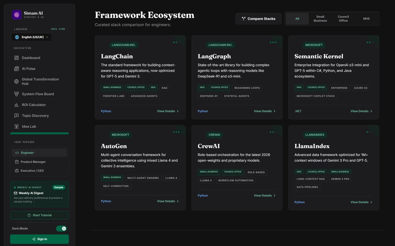The height and width of the screenshot is (246, 395).
Task: Click the sign-in arrow icon
Action: tap(34, 239)
